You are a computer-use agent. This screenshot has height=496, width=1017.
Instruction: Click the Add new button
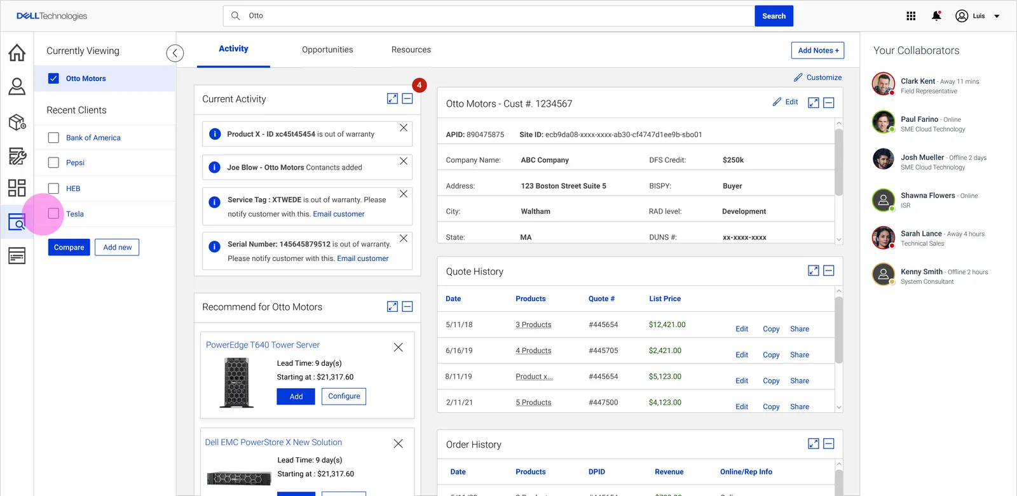[x=118, y=247]
